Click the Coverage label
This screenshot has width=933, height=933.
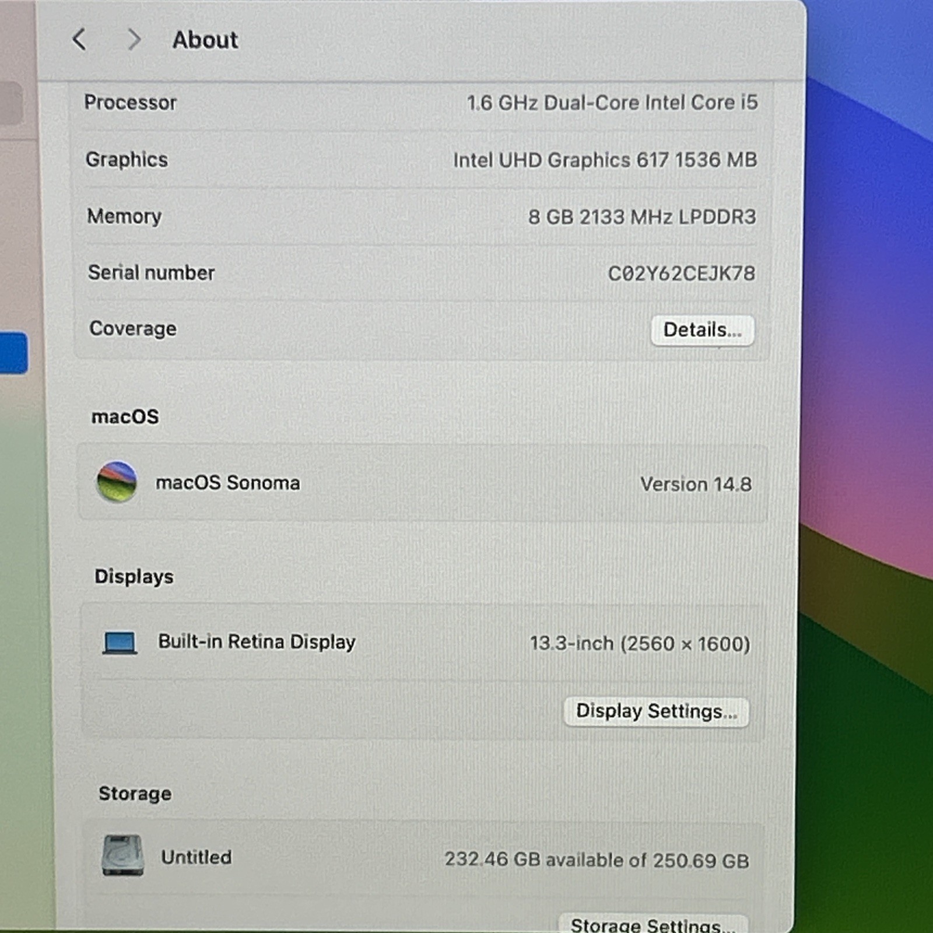coord(133,329)
